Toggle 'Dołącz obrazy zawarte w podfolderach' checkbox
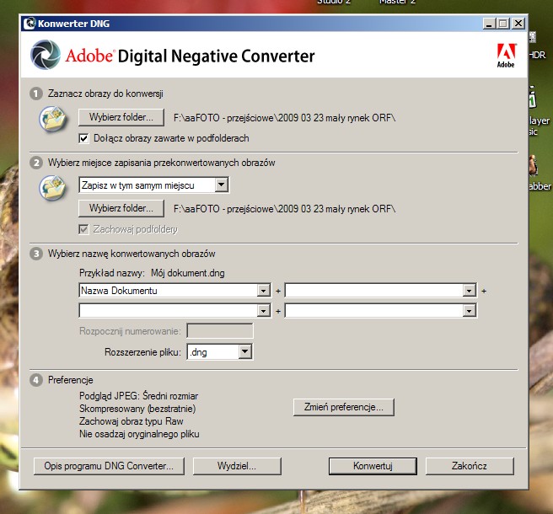This screenshot has width=553, height=514. [x=83, y=138]
